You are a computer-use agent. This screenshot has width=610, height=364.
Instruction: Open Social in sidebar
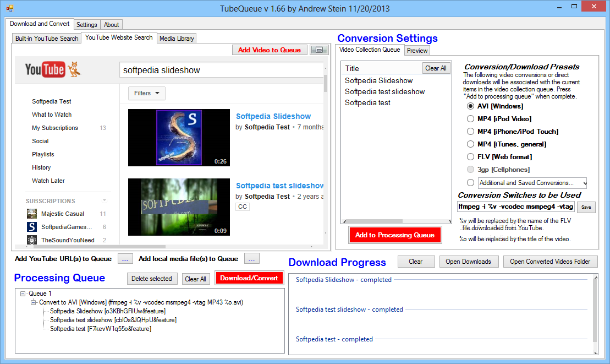40,141
